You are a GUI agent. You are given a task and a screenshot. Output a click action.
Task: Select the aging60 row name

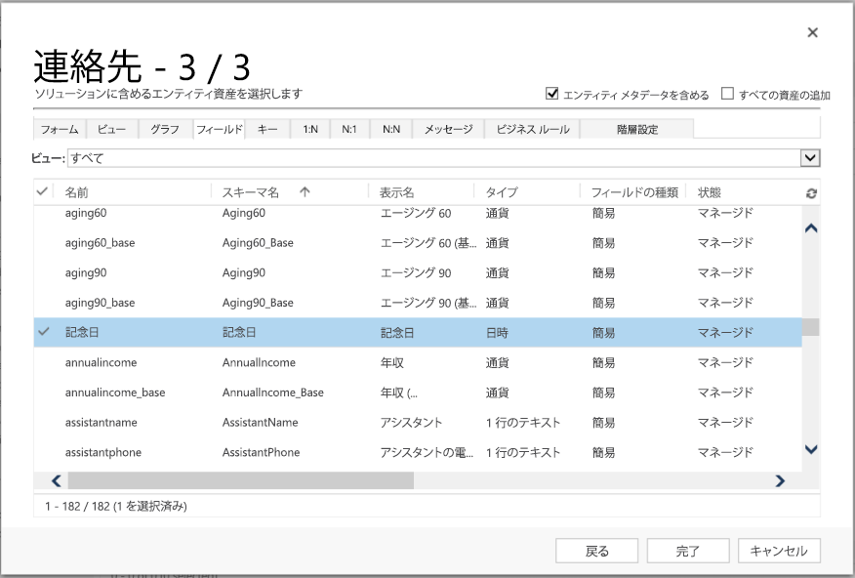pos(86,213)
